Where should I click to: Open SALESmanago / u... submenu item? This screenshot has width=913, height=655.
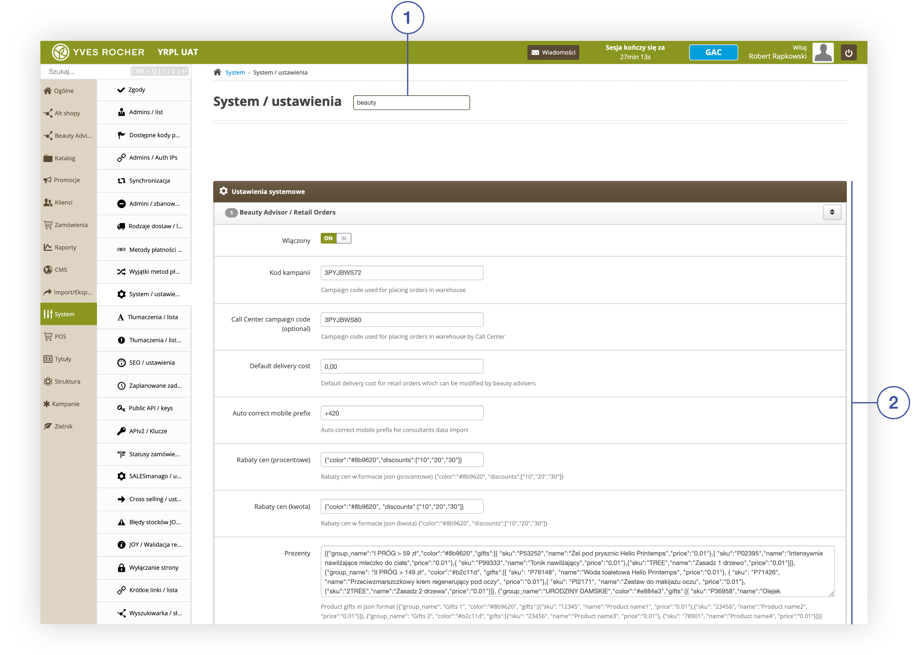144,476
